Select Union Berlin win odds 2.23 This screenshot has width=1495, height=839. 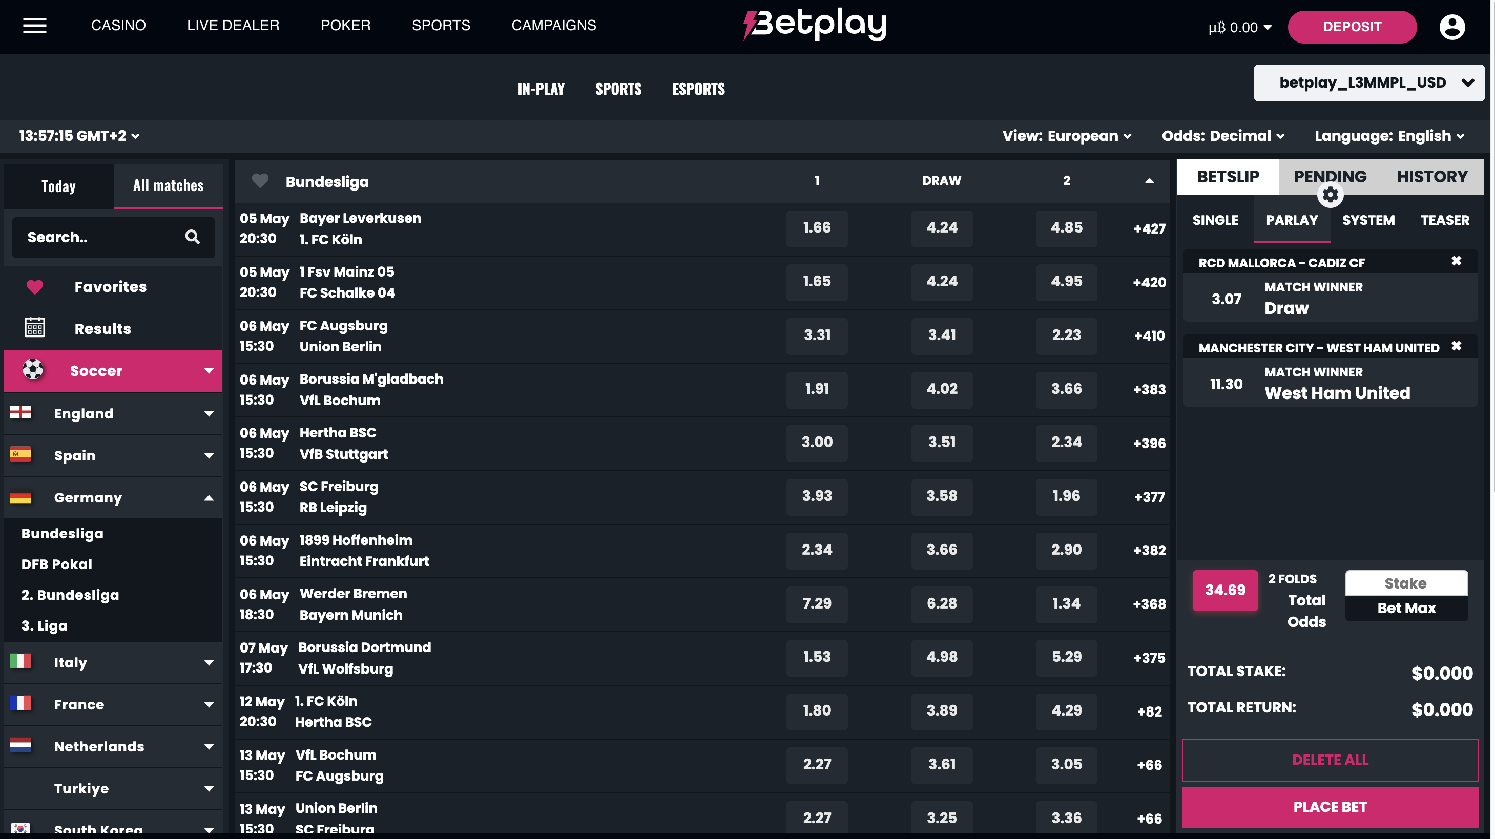1066,335
